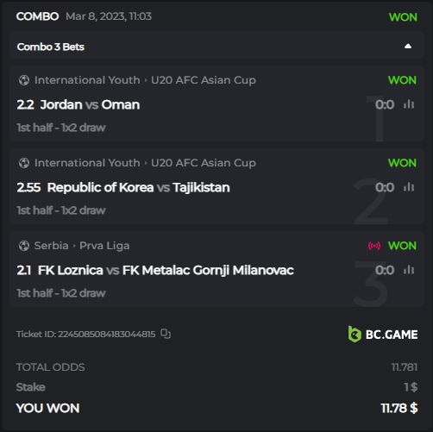Open stats icon for Republic of Korea match
The width and height of the screenshot is (433, 432).
tap(409, 187)
